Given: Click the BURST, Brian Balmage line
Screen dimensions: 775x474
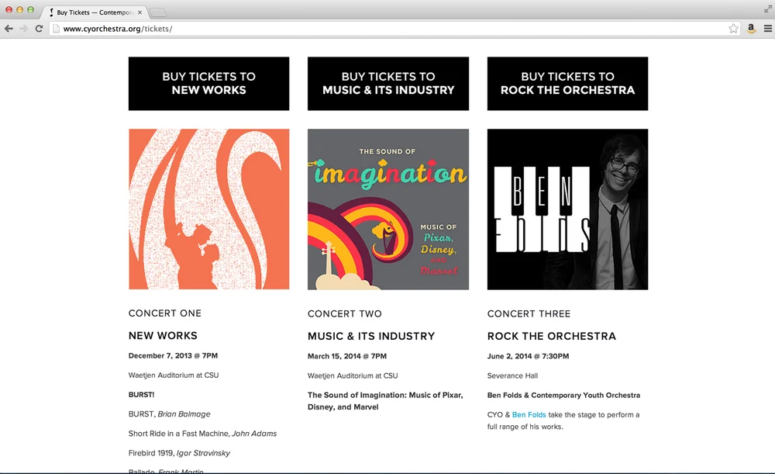Looking at the screenshot, I should point(170,413).
